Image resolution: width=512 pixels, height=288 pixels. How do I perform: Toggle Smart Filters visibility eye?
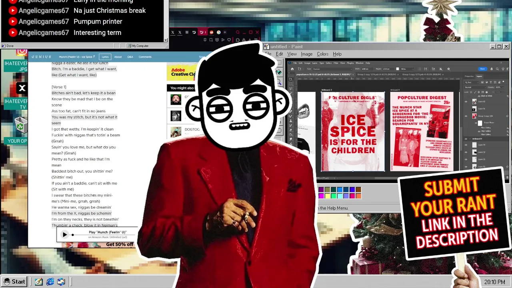pyautogui.click(x=476, y=123)
